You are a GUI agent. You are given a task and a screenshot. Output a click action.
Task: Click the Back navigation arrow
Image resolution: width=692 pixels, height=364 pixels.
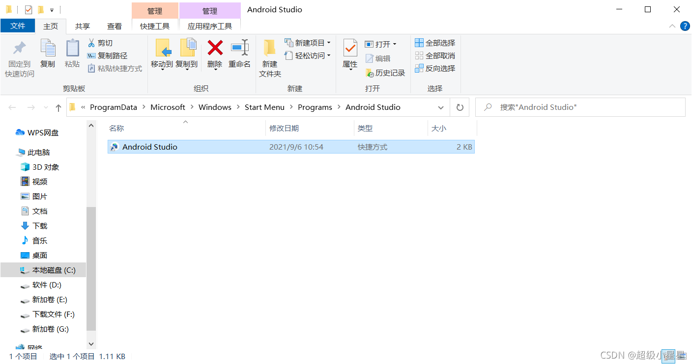13,107
